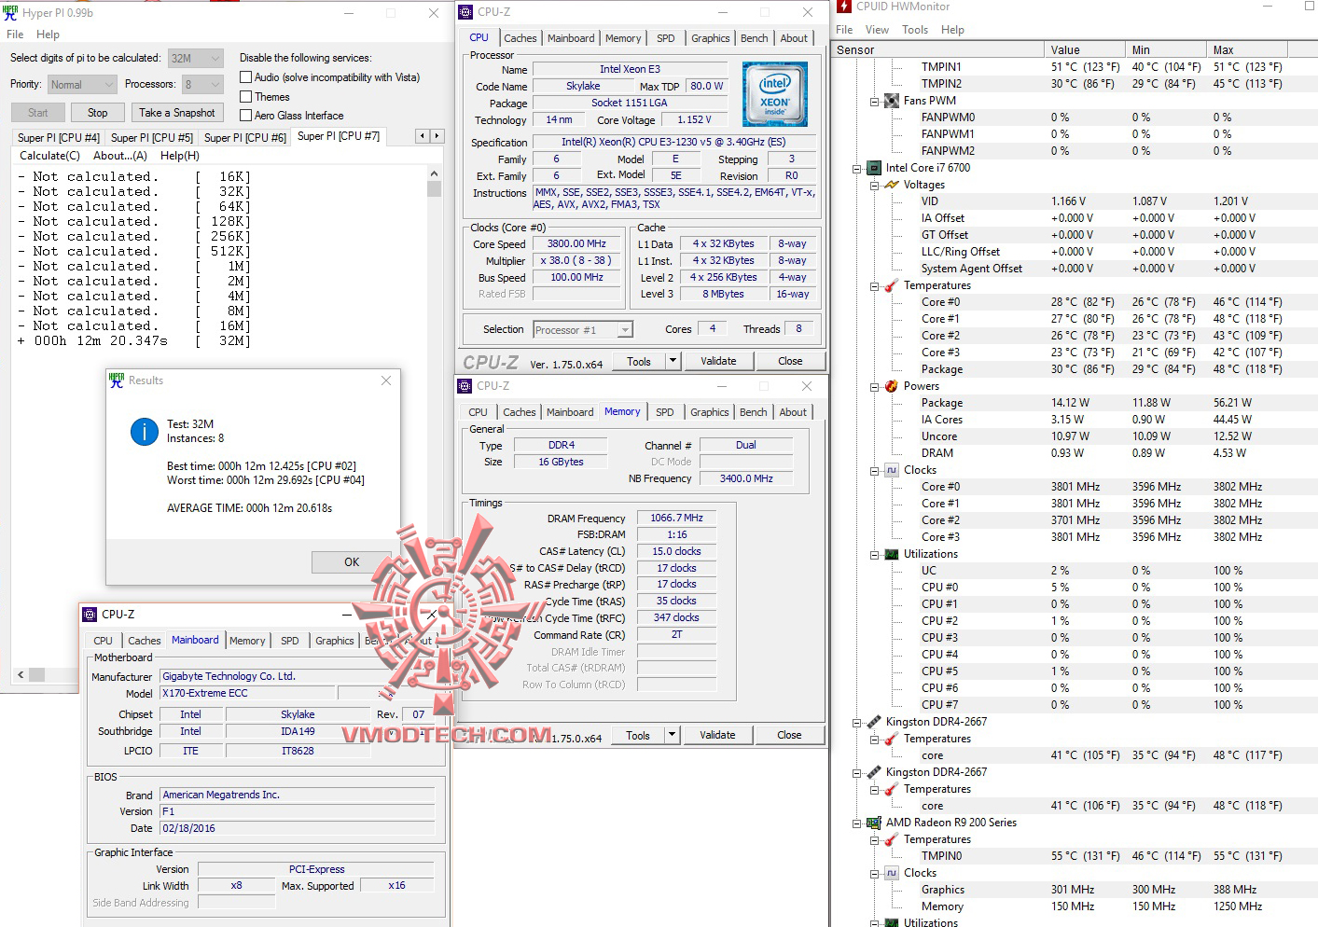
Task: Collapse the Powers group in HWMonitor
Action: point(874,386)
